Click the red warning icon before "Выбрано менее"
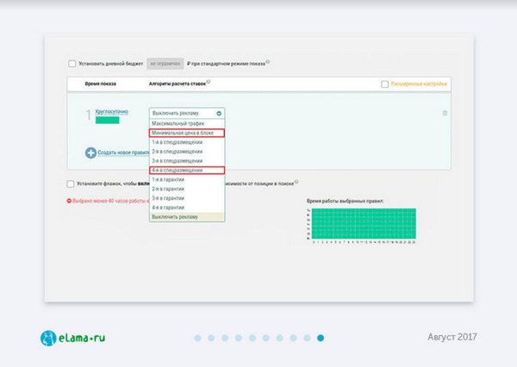The image size is (517, 367). pyautogui.click(x=69, y=201)
